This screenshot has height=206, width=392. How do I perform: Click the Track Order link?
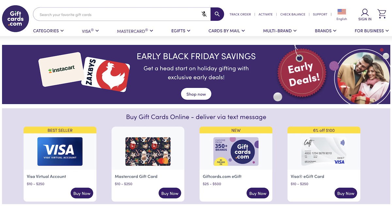tap(240, 14)
